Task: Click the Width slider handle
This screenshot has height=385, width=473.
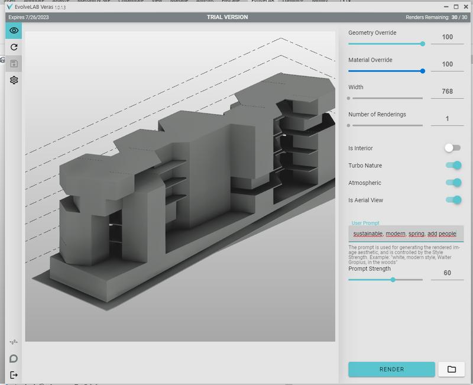Action: tap(349, 98)
